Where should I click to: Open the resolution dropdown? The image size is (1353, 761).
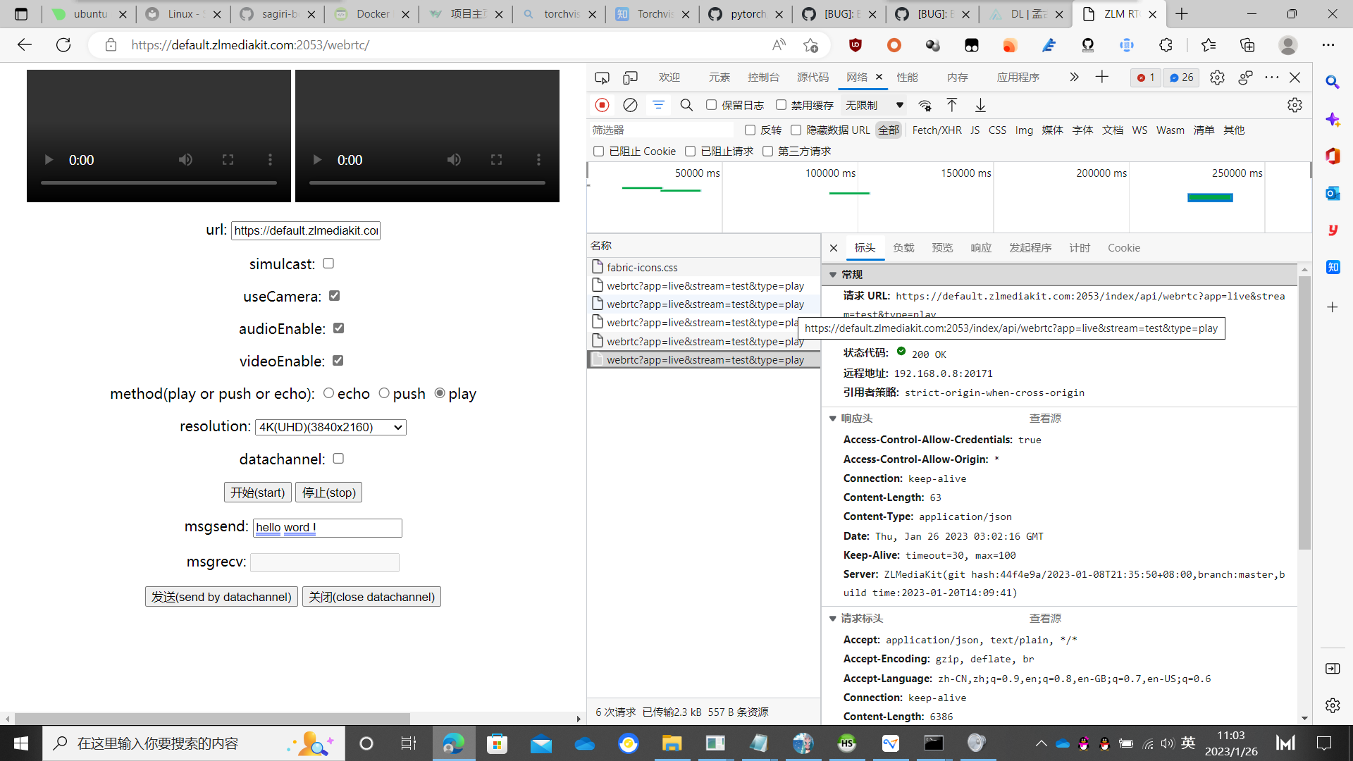(x=329, y=427)
